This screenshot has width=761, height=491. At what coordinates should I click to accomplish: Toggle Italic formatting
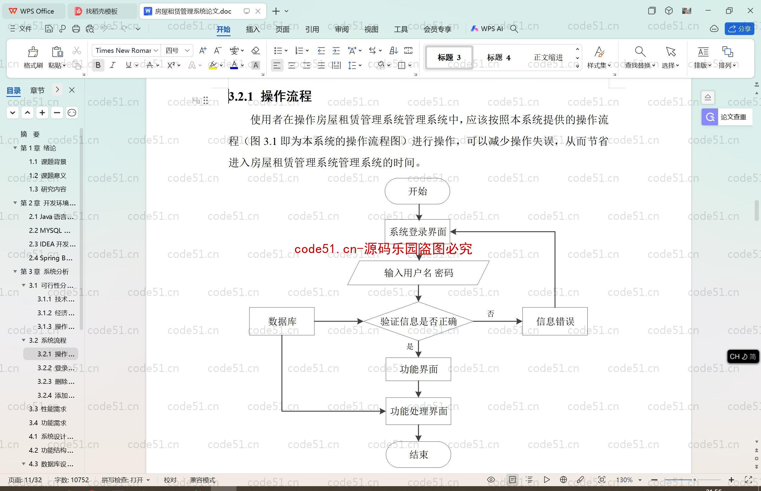point(113,65)
